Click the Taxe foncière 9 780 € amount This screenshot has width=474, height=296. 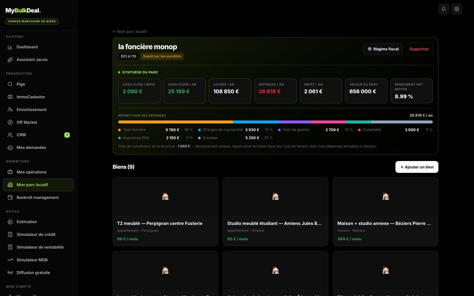[x=172, y=130]
